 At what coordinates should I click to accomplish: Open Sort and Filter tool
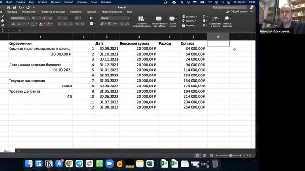(215, 21)
